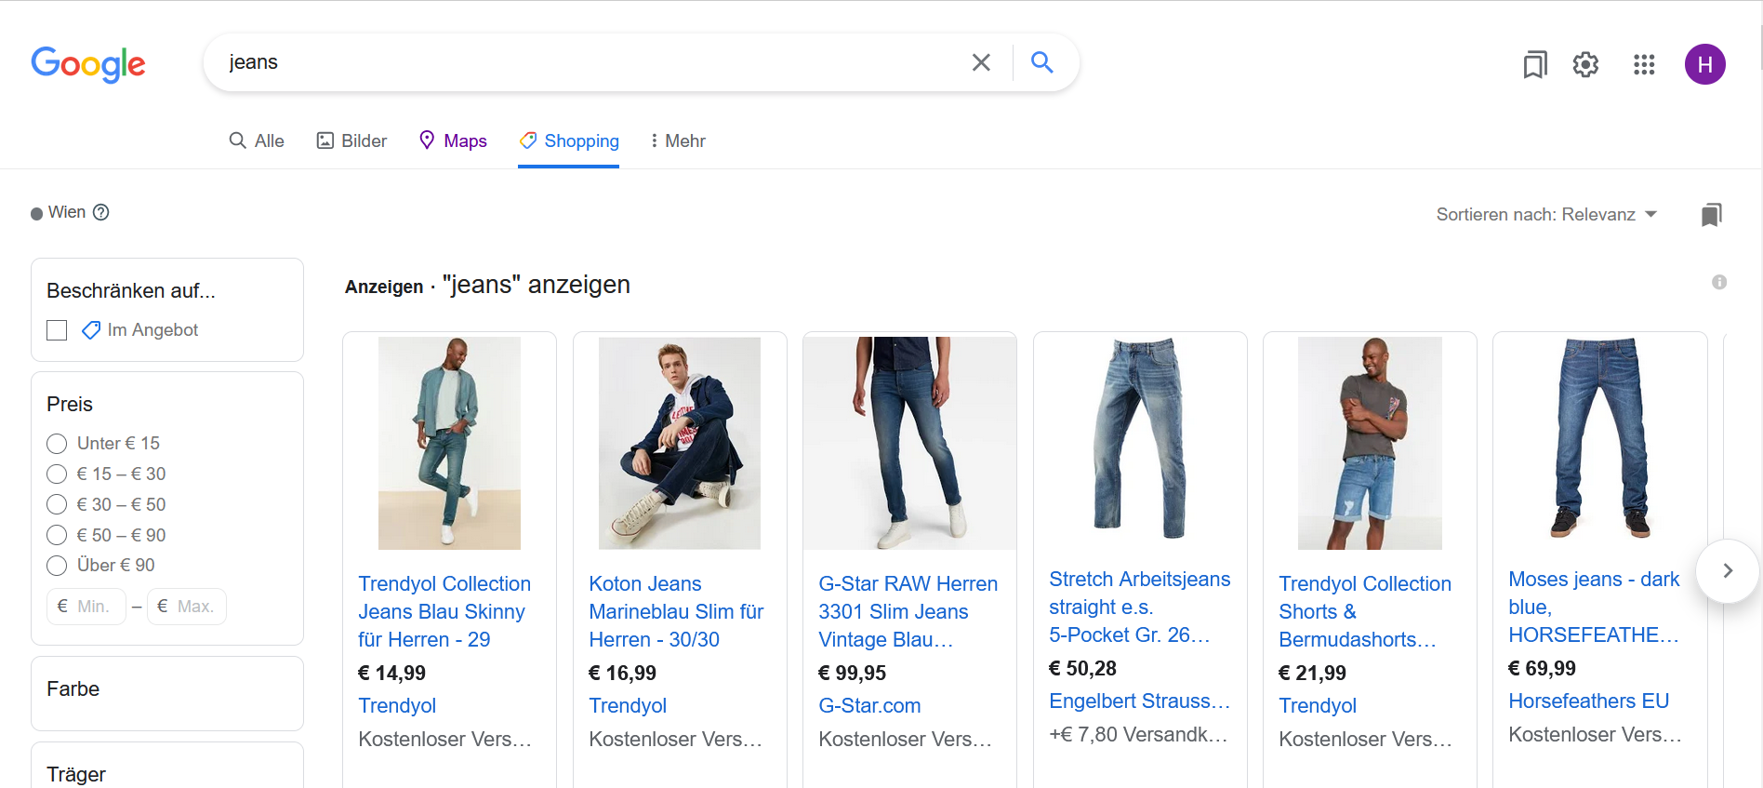This screenshot has width=1763, height=788.
Task: Click the ads info icon
Action: [1719, 282]
